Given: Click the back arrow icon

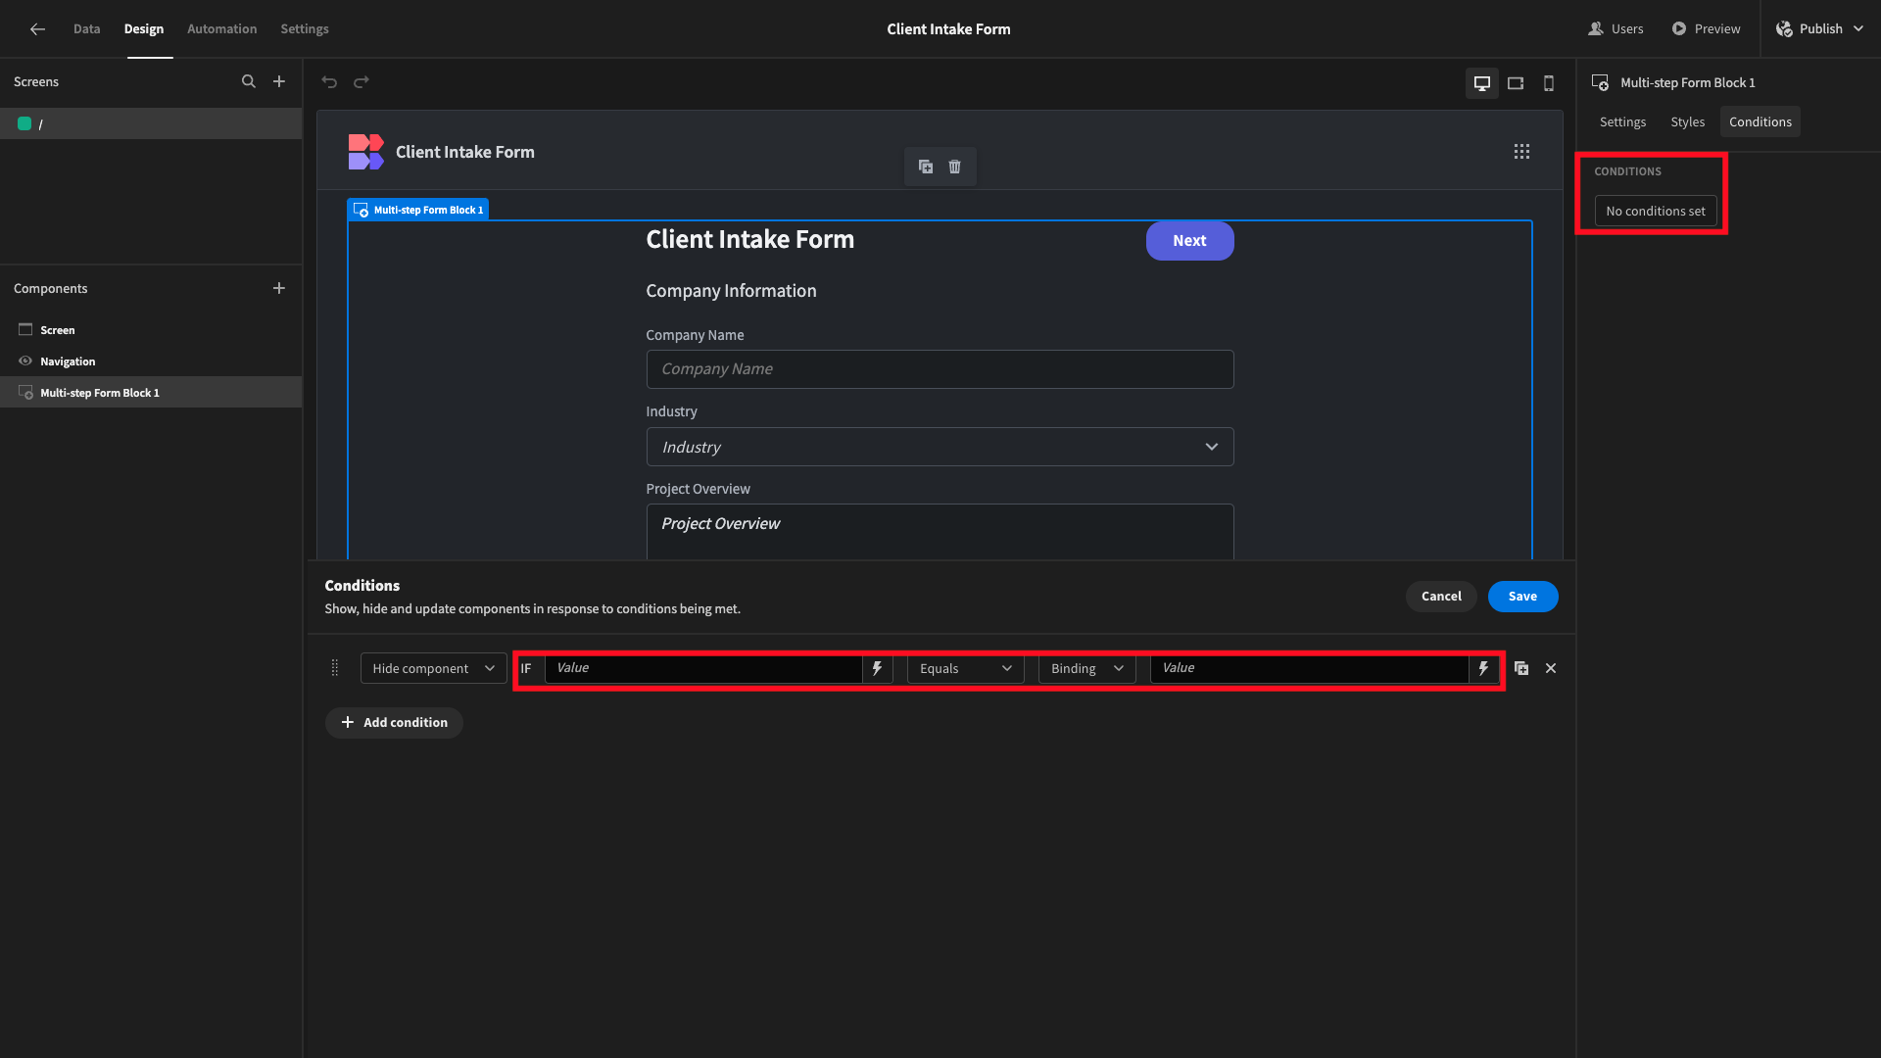Looking at the screenshot, I should click(37, 29).
